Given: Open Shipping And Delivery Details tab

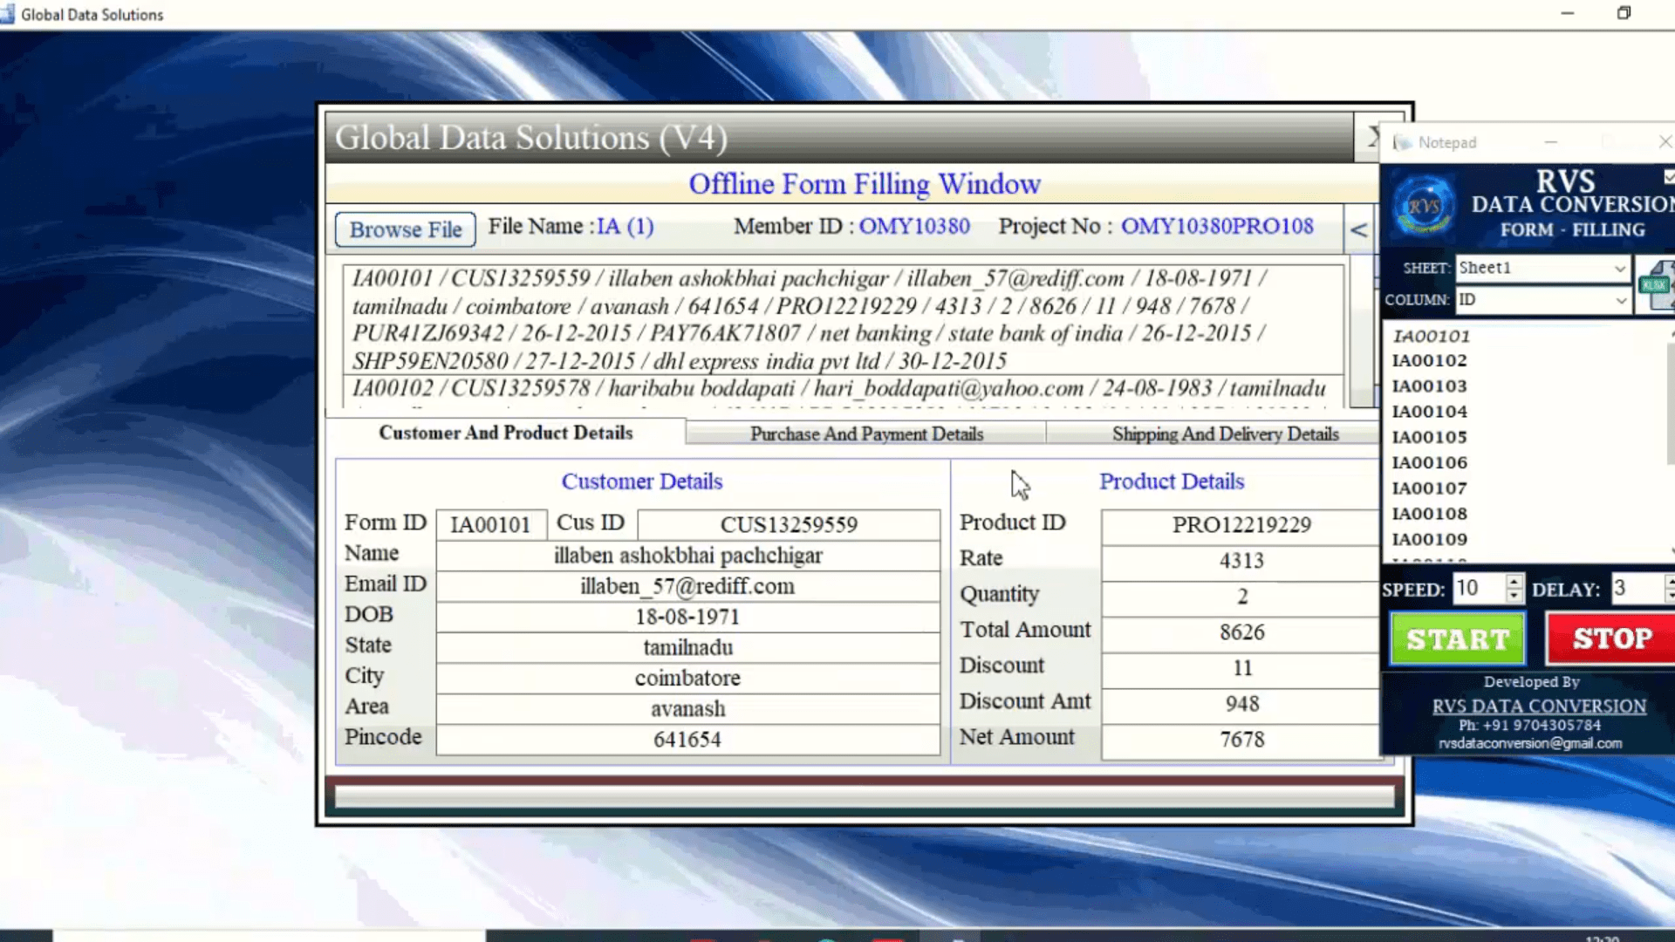Looking at the screenshot, I should (x=1224, y=433).
